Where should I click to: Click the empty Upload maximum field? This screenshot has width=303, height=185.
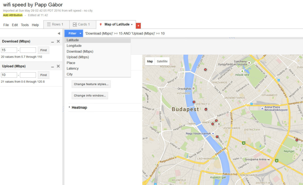pos(28,75)
